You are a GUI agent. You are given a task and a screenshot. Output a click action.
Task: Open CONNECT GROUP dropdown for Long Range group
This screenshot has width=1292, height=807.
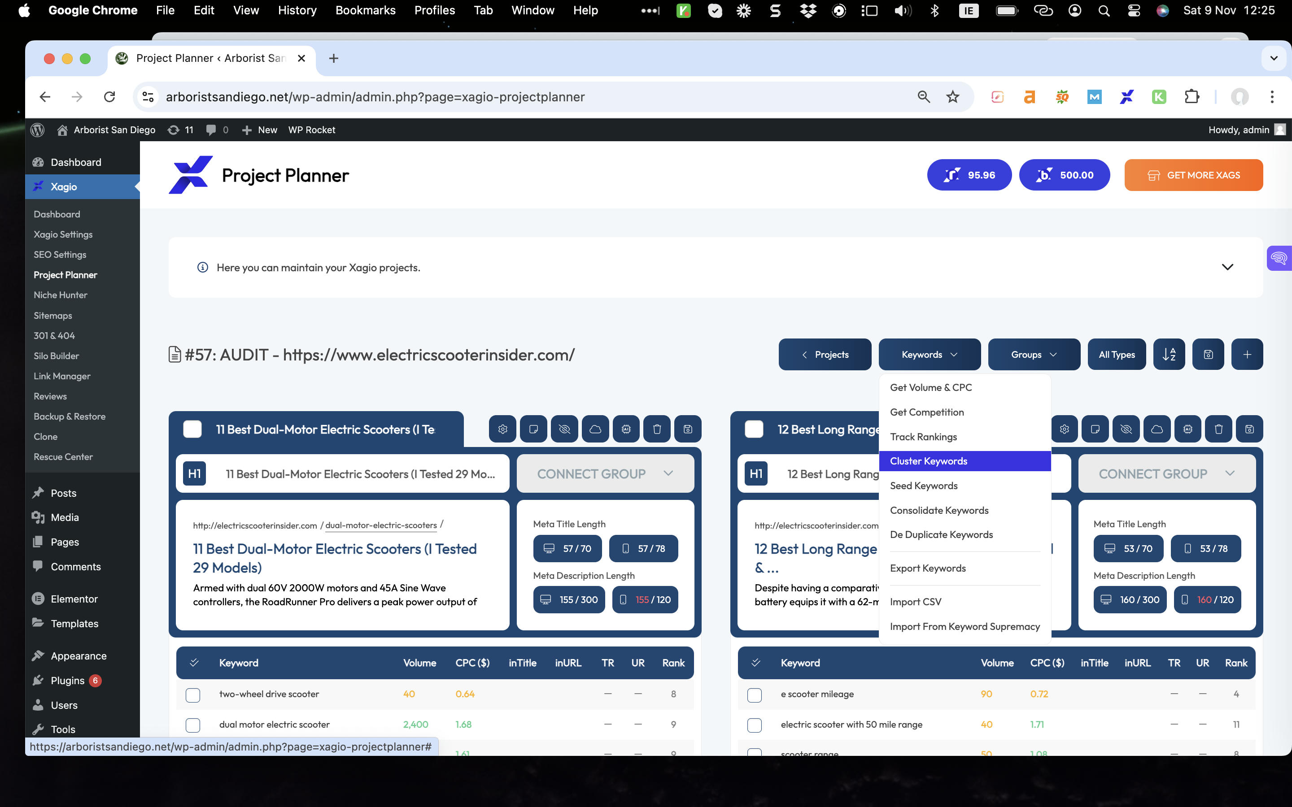pos(1167,474)
